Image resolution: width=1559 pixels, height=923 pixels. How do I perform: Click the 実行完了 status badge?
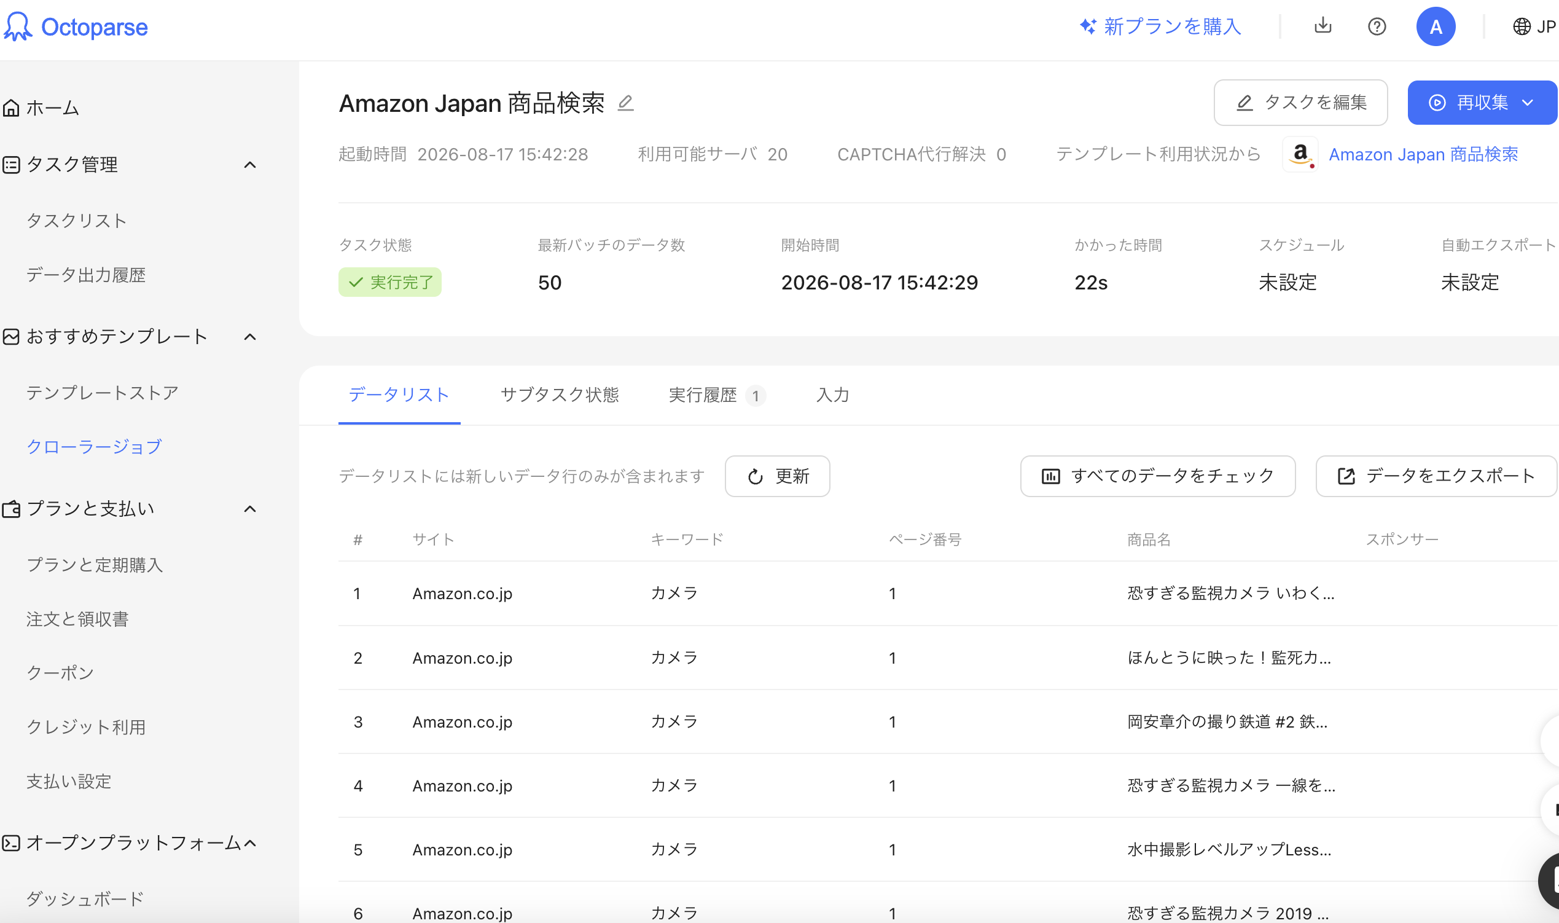coord(389,283)
